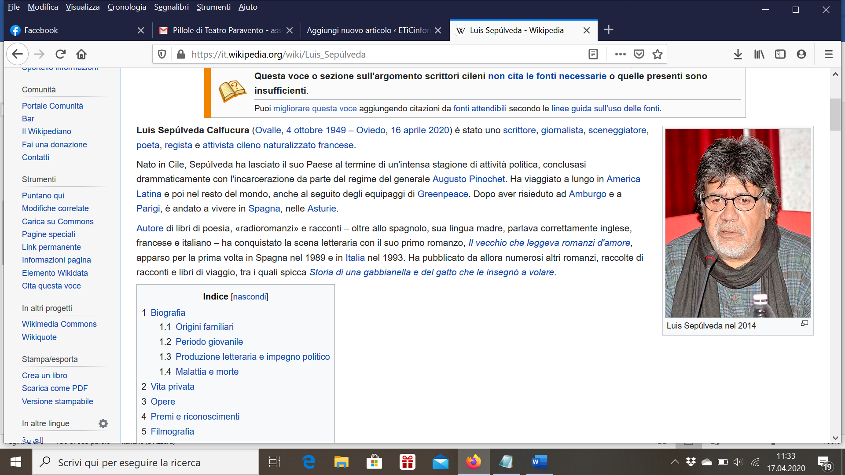
Task: Close the Aggiungi nuovo articolo tab
Action: coord(438,30)
